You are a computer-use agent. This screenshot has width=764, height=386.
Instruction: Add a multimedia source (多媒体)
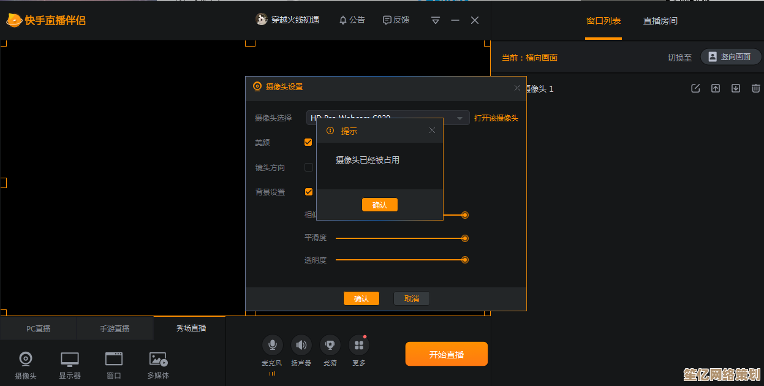coord(158,365)
